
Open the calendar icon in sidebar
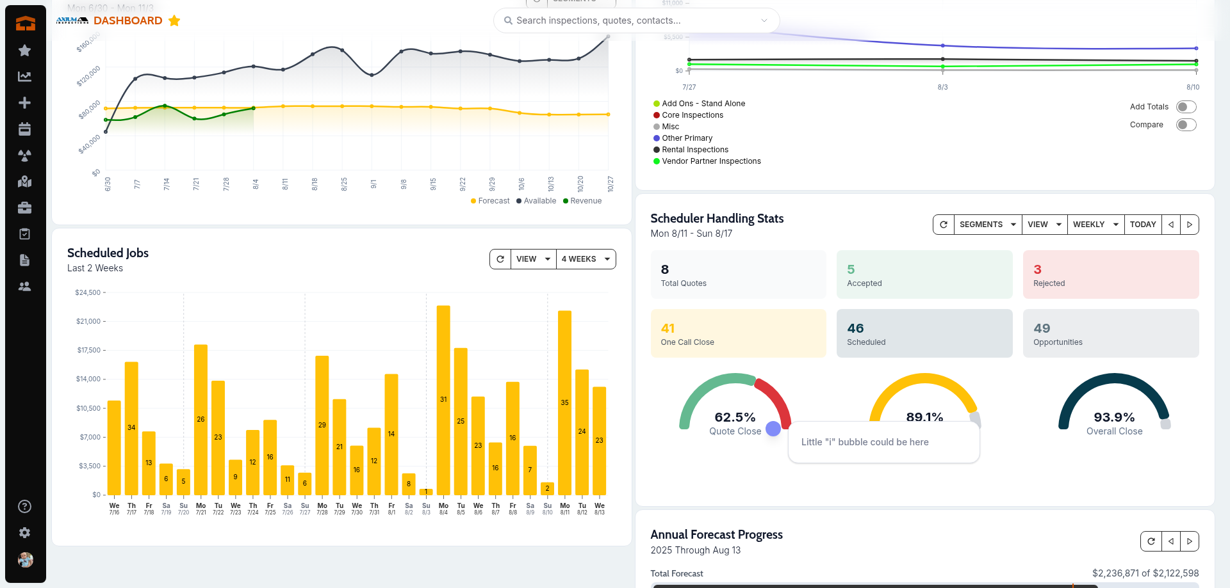24,129
